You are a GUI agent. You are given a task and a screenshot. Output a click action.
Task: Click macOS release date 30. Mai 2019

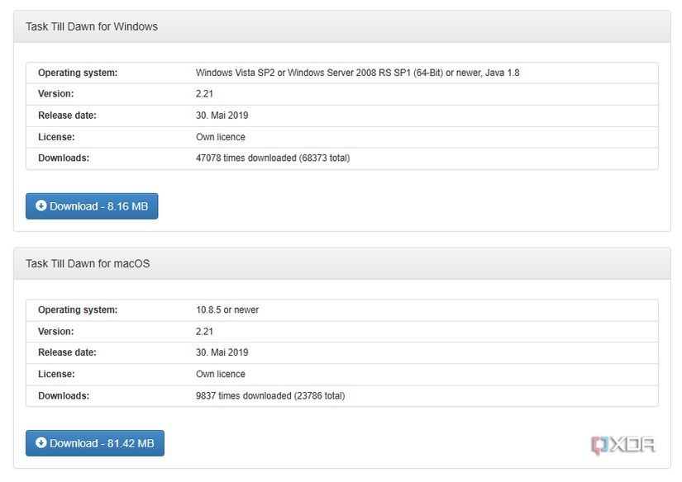click(222, 352)
